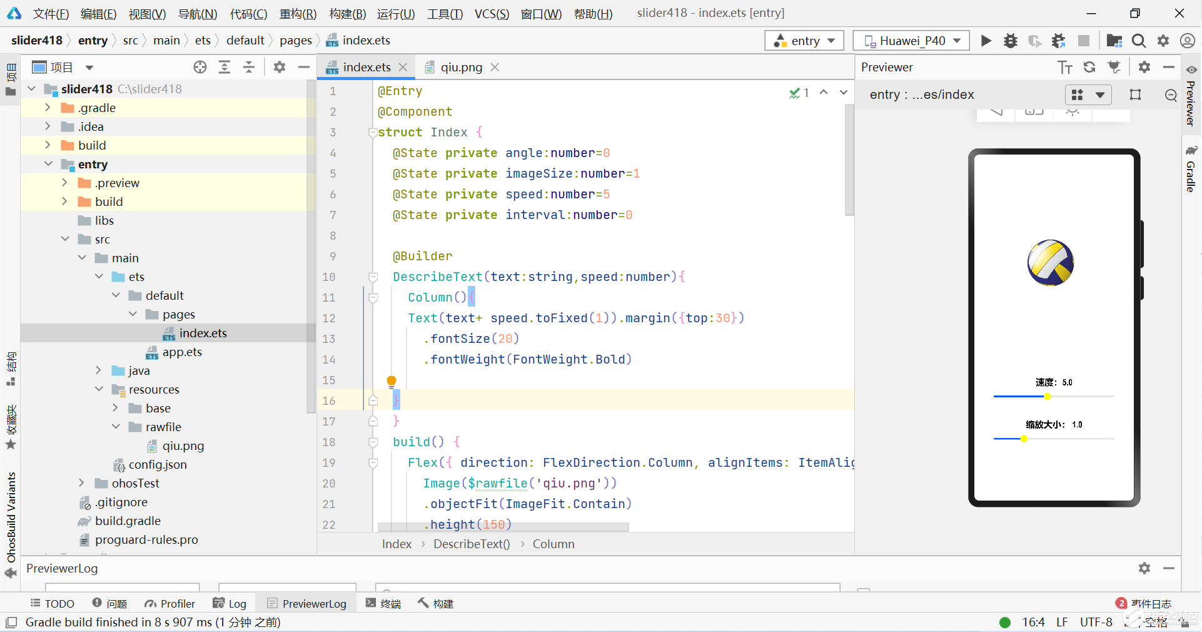1202x632 pixels.
Task: Open the entry run configuration dropdown
Action: coord(804,41)
